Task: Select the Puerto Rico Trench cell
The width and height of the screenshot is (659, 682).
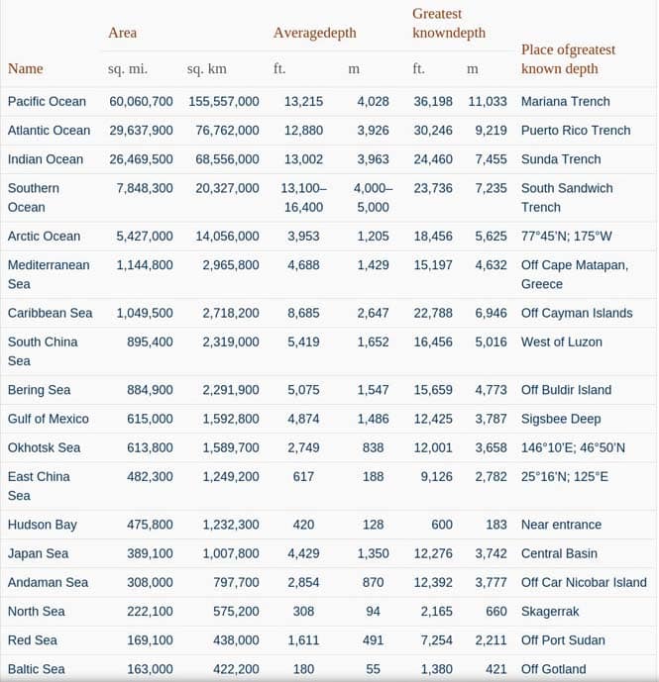Action: pos(576,130)
